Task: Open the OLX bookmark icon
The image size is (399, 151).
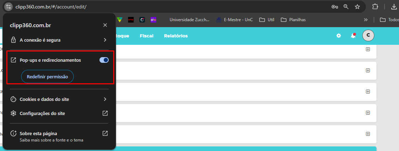Action: (153, 20)
